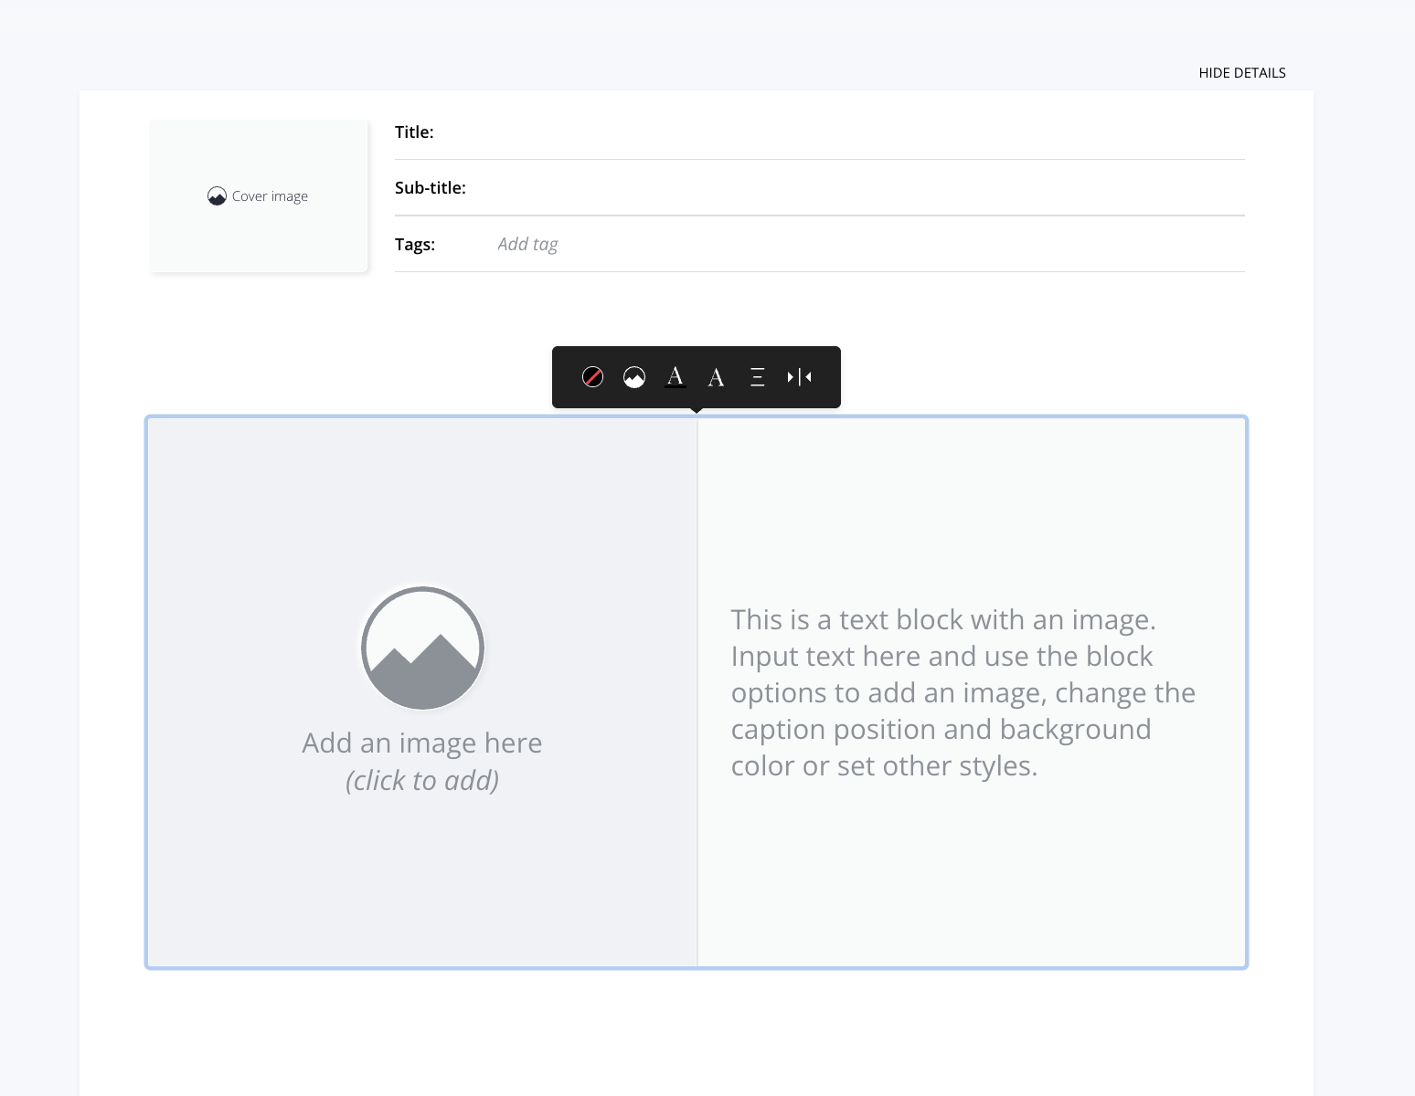Click the "Cover image" text label

270,196
